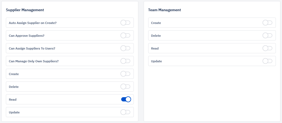
Task: Switch on Can Manage Only Own Suppliers
Action: point(125,61)
